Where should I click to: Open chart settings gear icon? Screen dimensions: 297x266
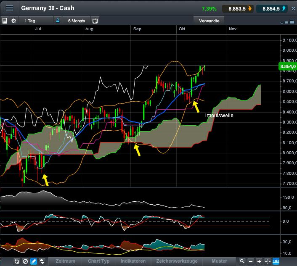click(13, 21)
